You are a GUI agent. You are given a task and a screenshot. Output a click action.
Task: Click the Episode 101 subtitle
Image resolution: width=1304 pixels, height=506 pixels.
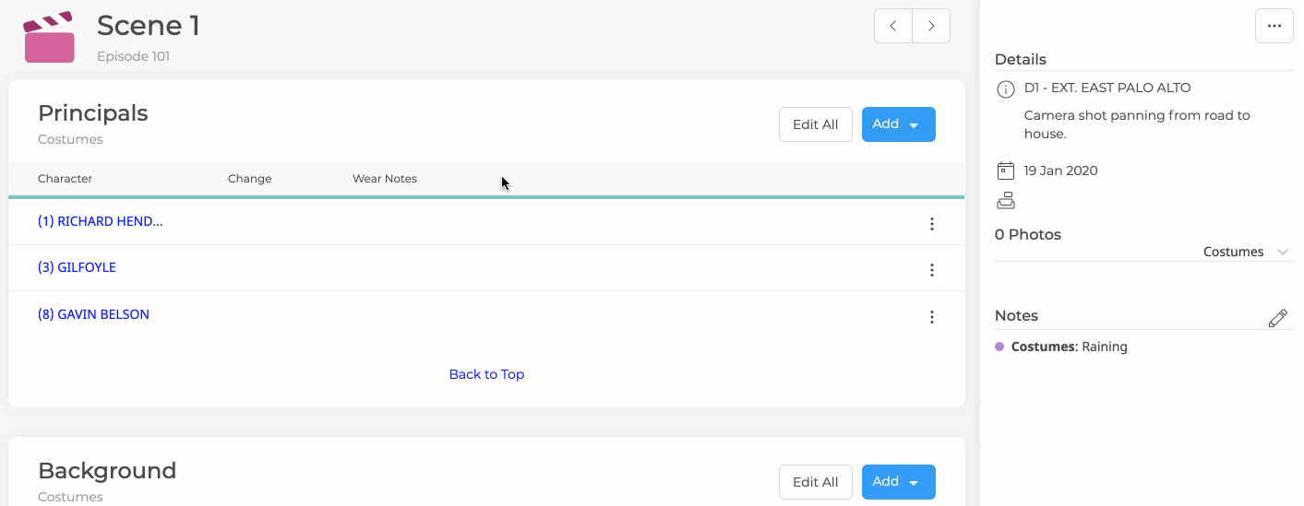click(134, 56)
